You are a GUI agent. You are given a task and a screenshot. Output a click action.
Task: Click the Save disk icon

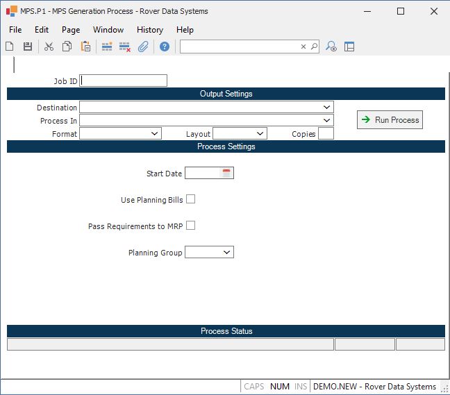tap(28, 47)
